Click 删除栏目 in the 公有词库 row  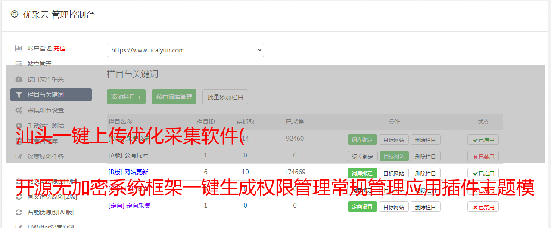425,156
